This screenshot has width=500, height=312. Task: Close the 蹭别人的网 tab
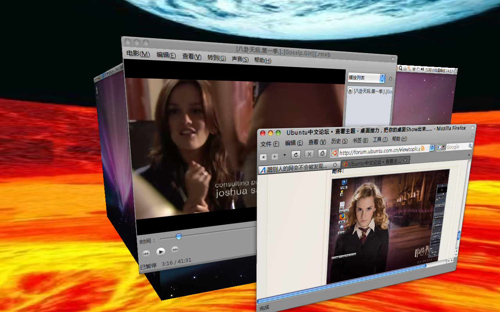pos(335,165)
